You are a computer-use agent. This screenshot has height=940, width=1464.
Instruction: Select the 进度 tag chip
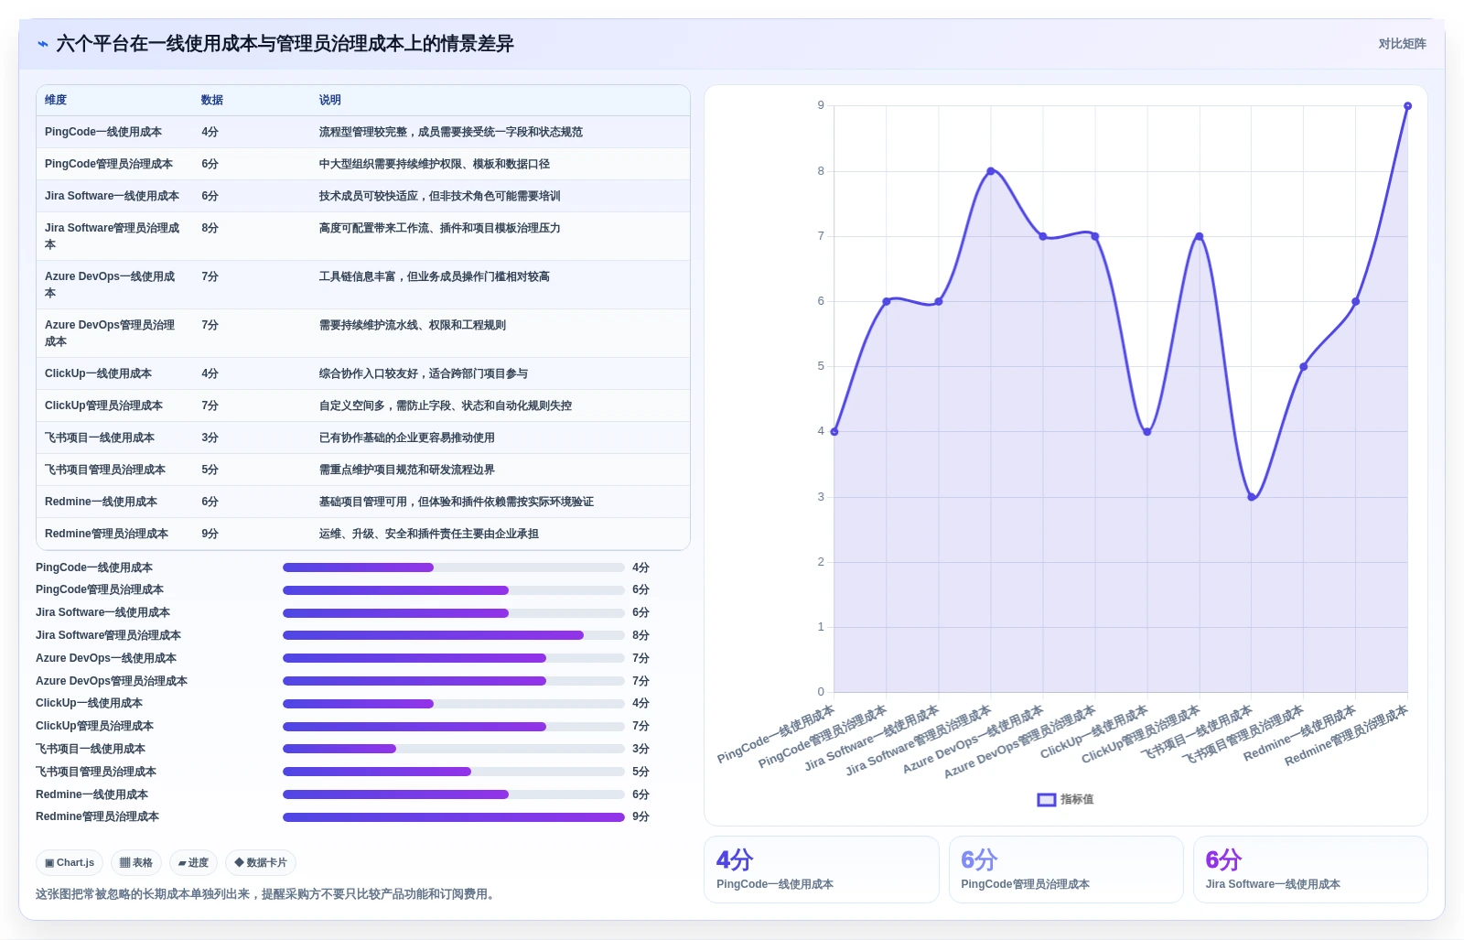pyautogui.click(x=193, y=862)
